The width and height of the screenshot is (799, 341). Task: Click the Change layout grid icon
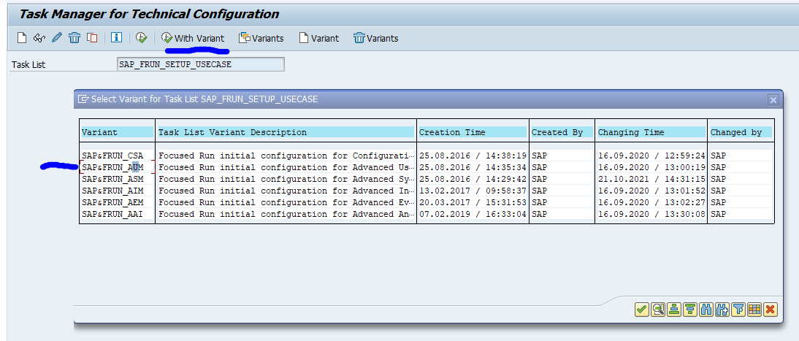pos(754,309)
